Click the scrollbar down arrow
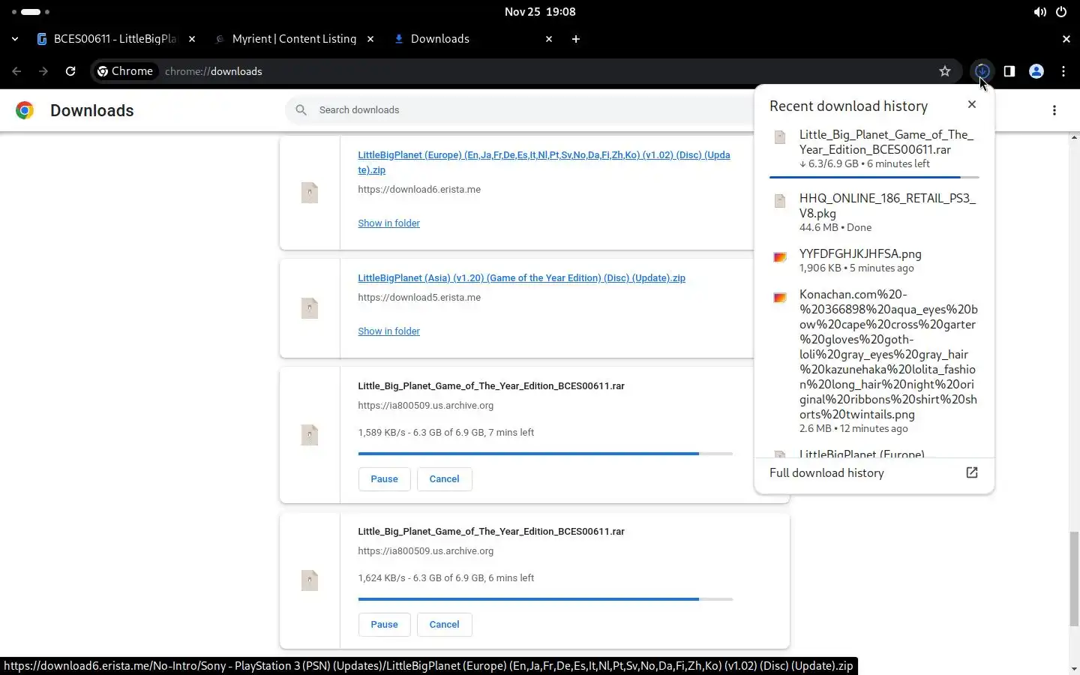 [1074, 669]
